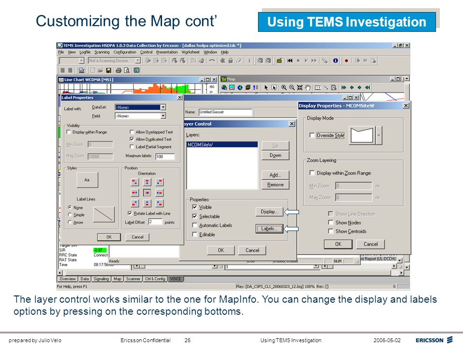Open the Presentation menu

coord(167,52)
